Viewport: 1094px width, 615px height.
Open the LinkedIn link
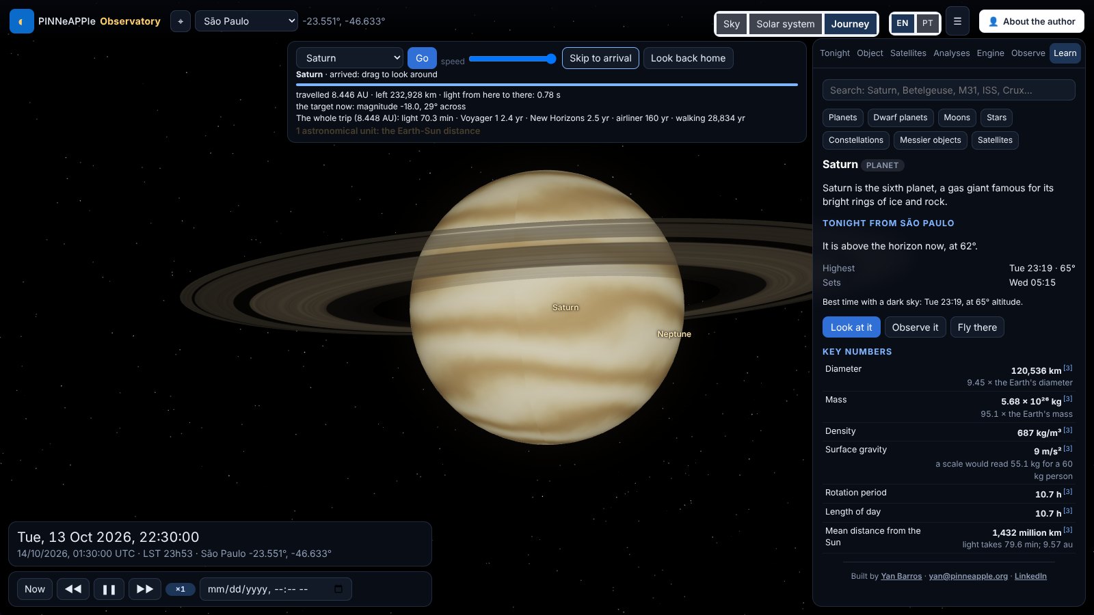[x=1030, y=576]
